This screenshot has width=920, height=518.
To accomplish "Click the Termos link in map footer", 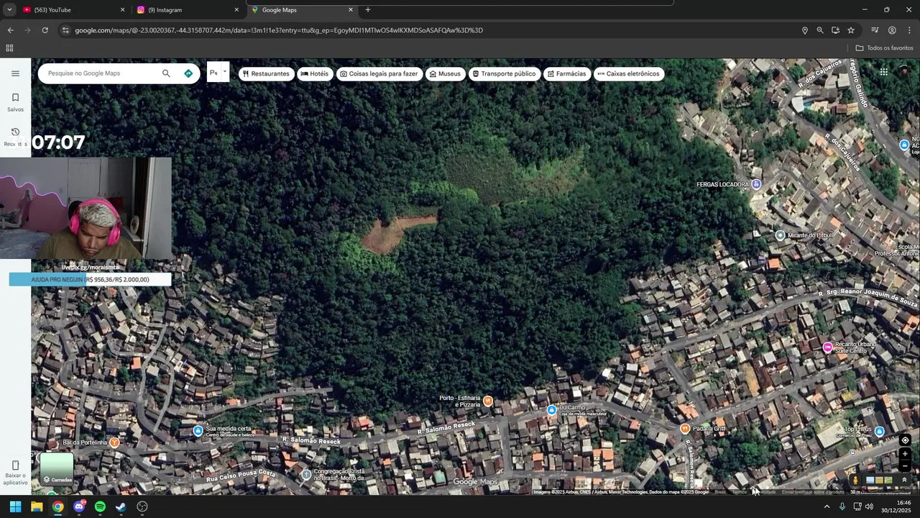I will click(740, 492).
